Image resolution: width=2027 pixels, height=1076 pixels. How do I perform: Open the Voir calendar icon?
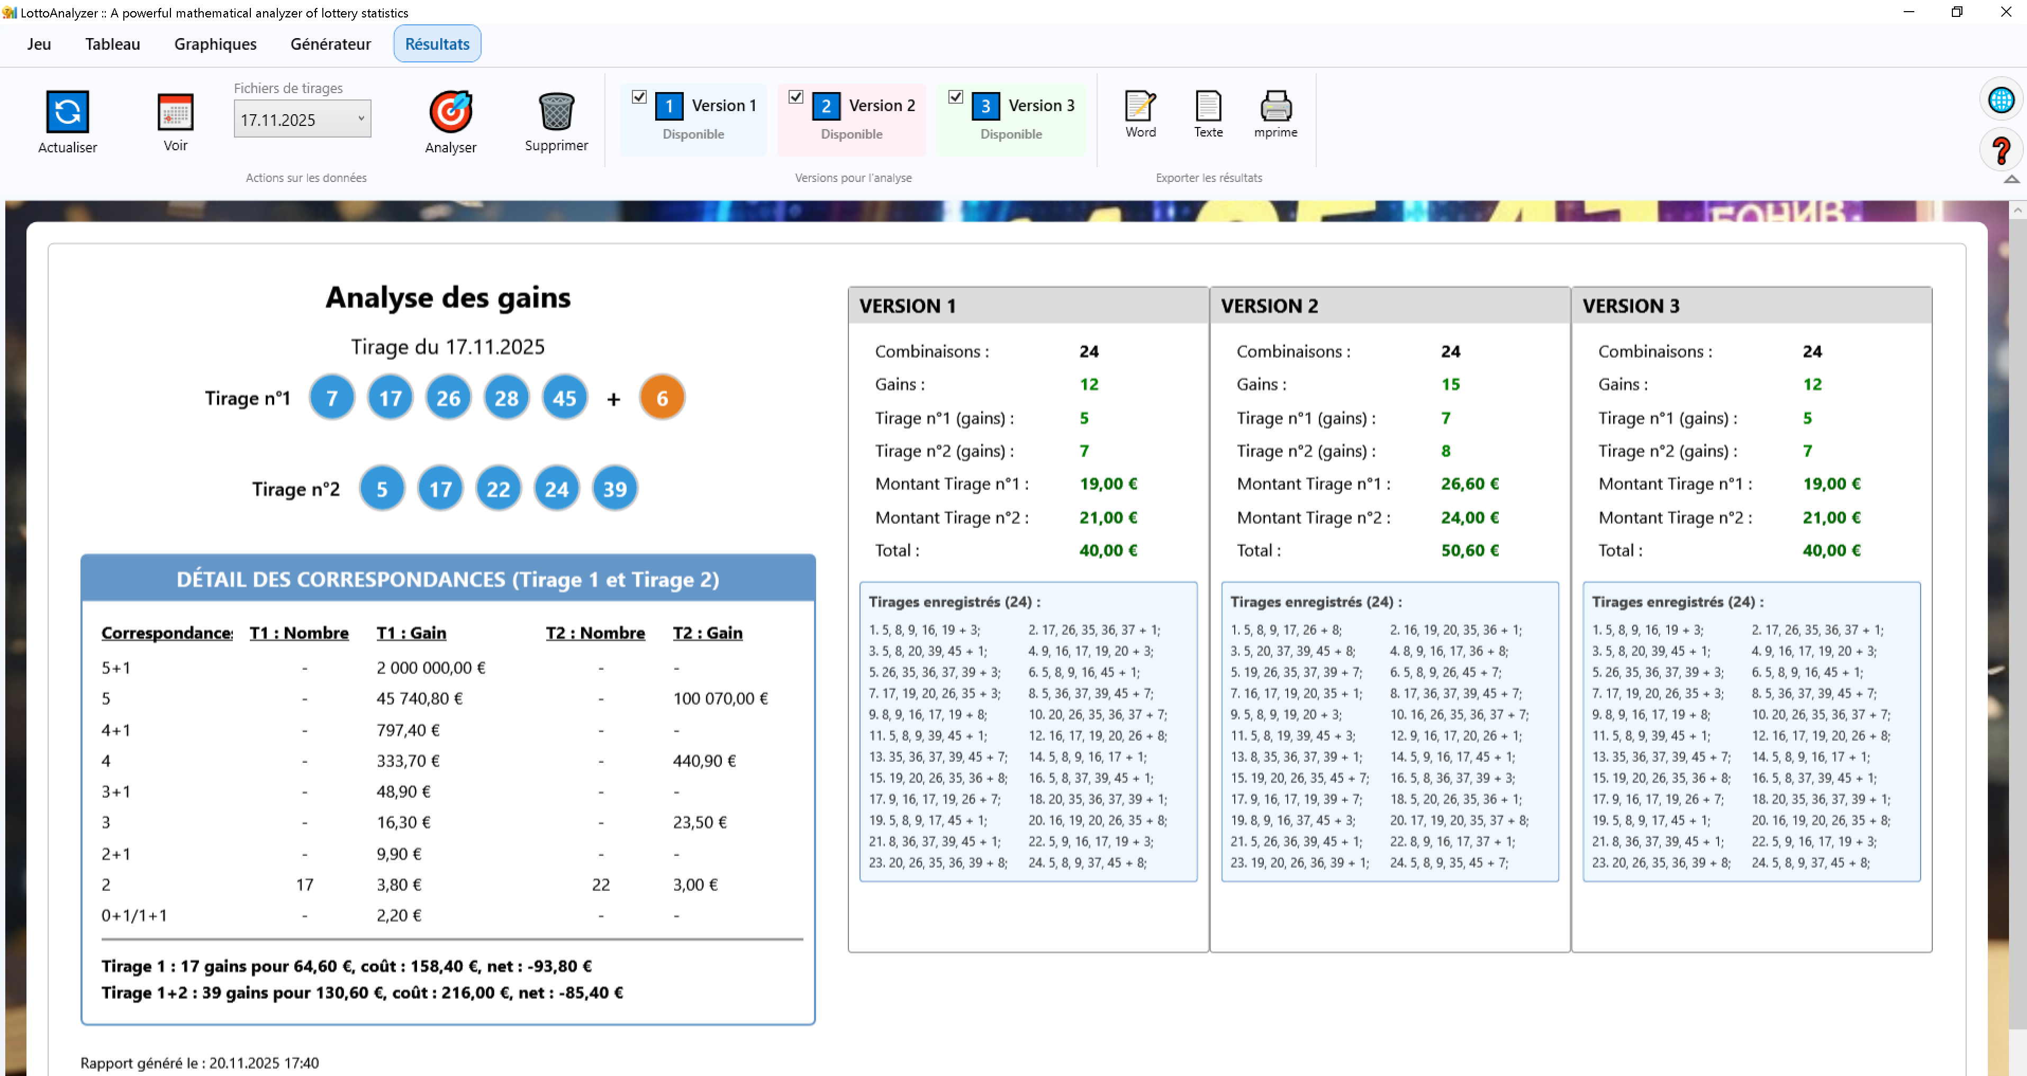[175, 112]
